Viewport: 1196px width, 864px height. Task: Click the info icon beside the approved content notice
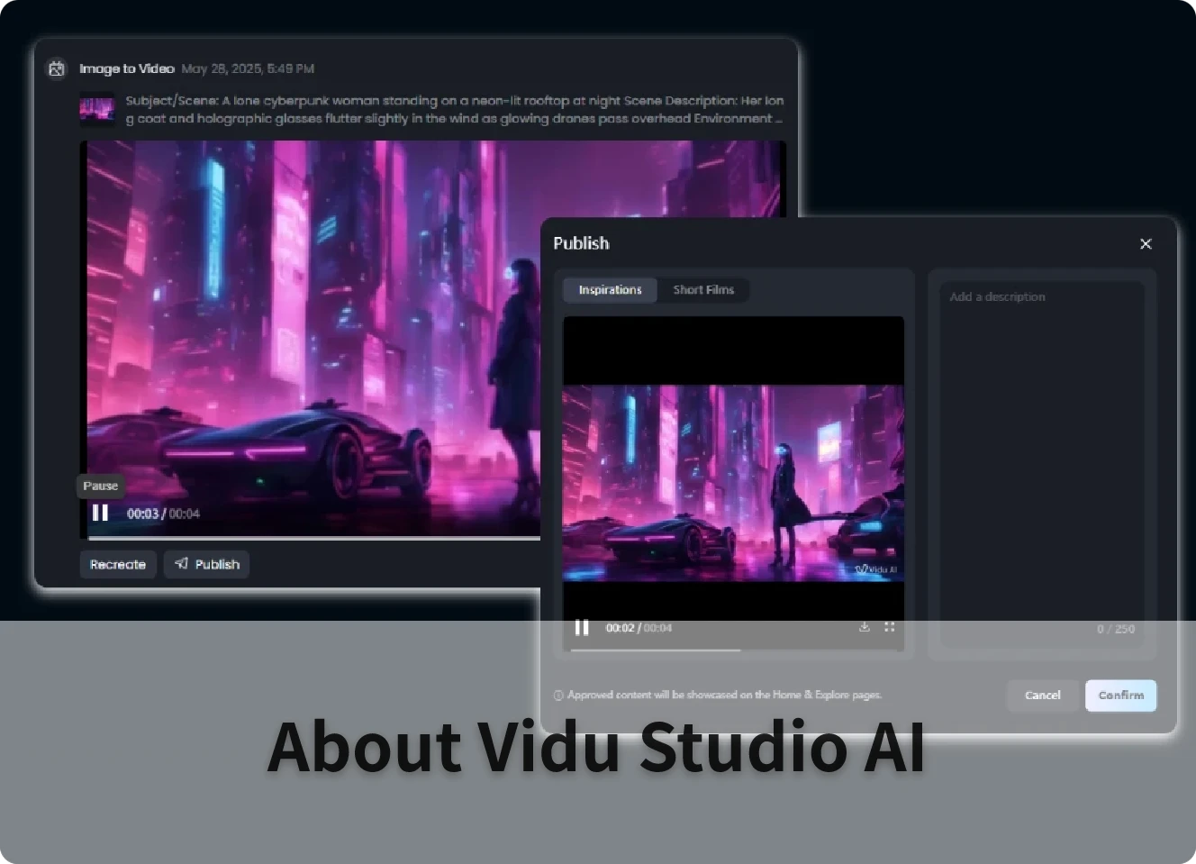557,695
